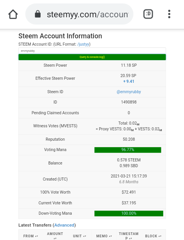Tap the browser home icon
The image size is (184, 240).
point(13,14)
